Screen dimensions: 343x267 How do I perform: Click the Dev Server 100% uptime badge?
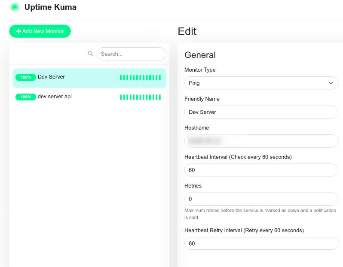[x=26, y=77]
